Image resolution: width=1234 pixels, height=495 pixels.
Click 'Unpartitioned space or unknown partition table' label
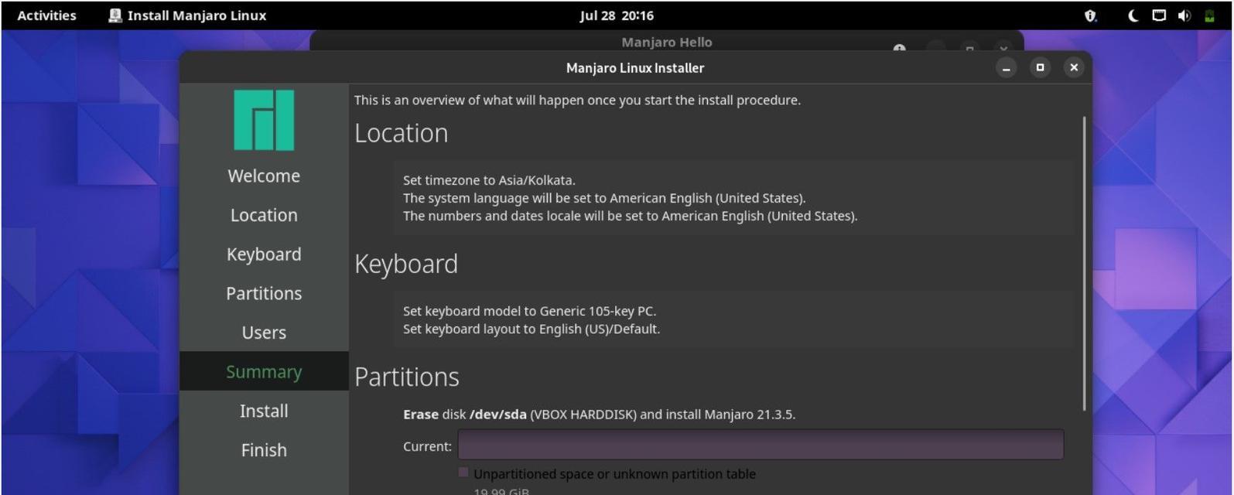(614, 474)
